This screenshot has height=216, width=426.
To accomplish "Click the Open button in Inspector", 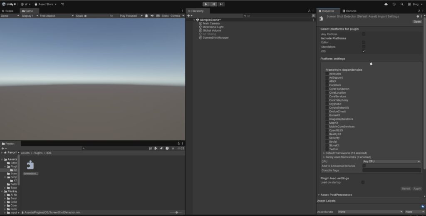I will coord(417,22).
